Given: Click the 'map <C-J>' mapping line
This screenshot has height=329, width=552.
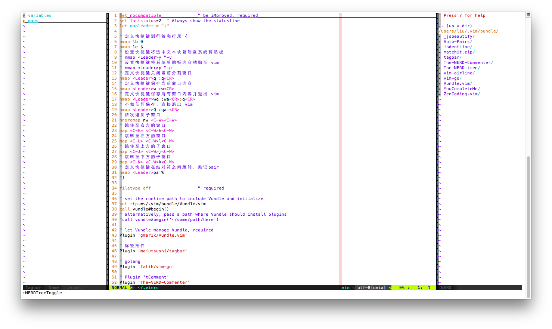Looking at the screenshot, I should tap(147, 152).
